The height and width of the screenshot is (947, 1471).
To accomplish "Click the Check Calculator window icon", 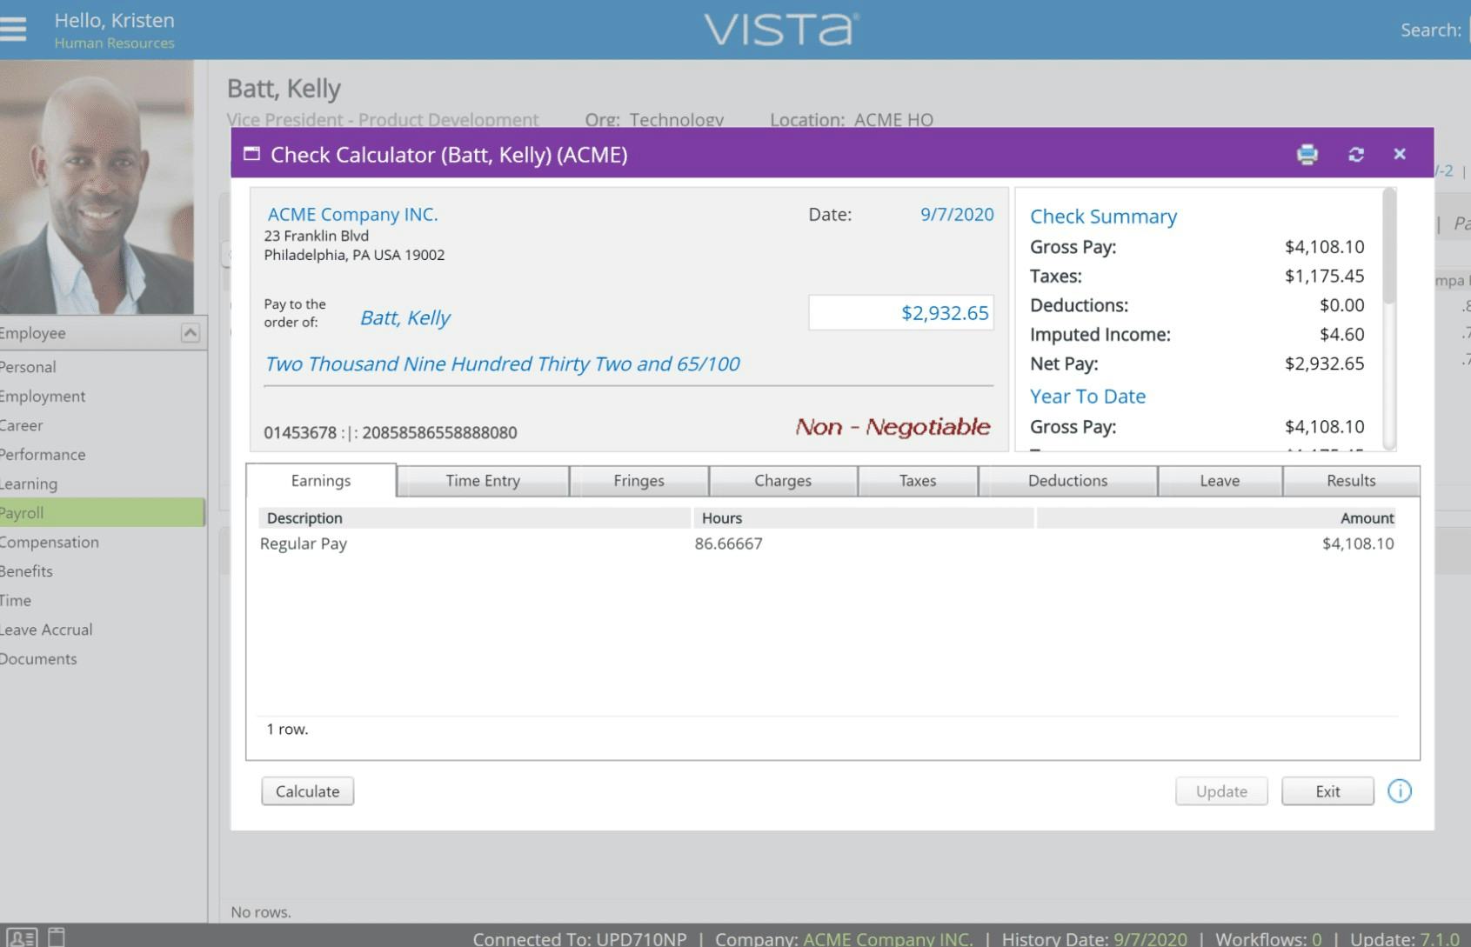I will [251, 154].
